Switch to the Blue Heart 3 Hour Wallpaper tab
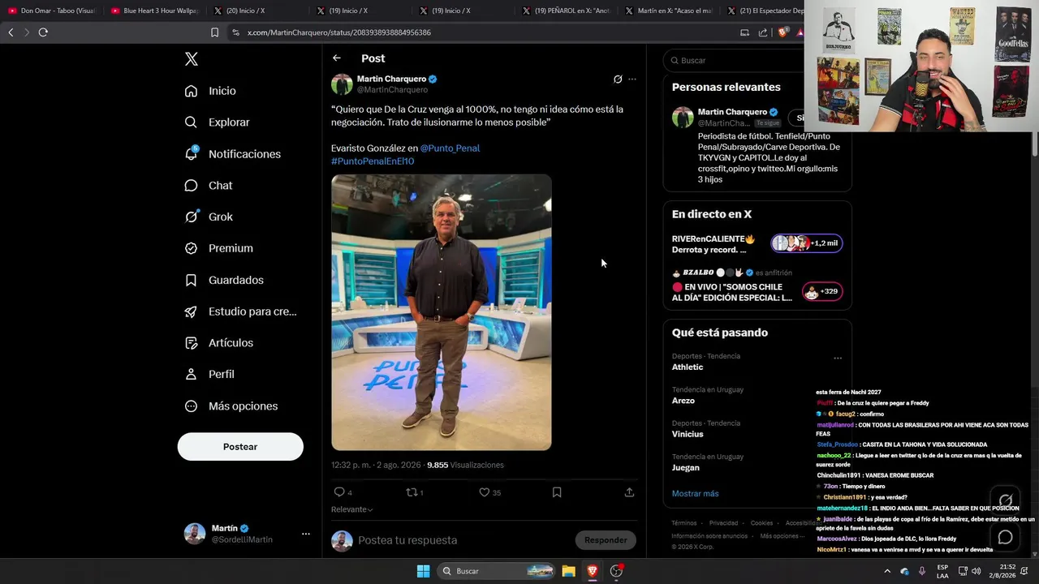Viewport: 1039px width, 584px height. click(154, 11)
